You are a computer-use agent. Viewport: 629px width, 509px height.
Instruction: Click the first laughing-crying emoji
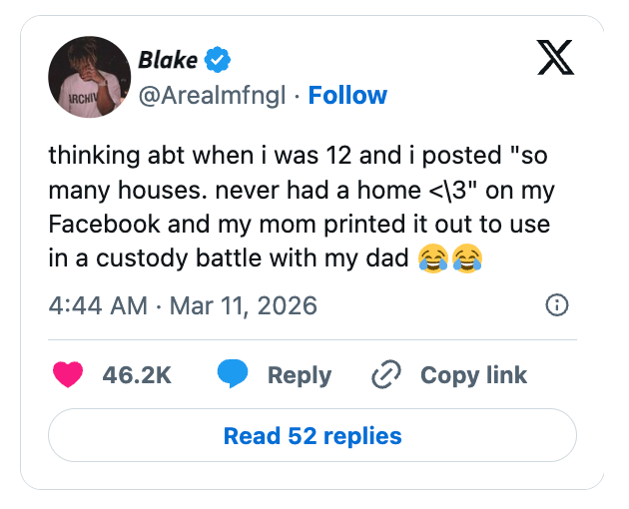pos(432,259)
